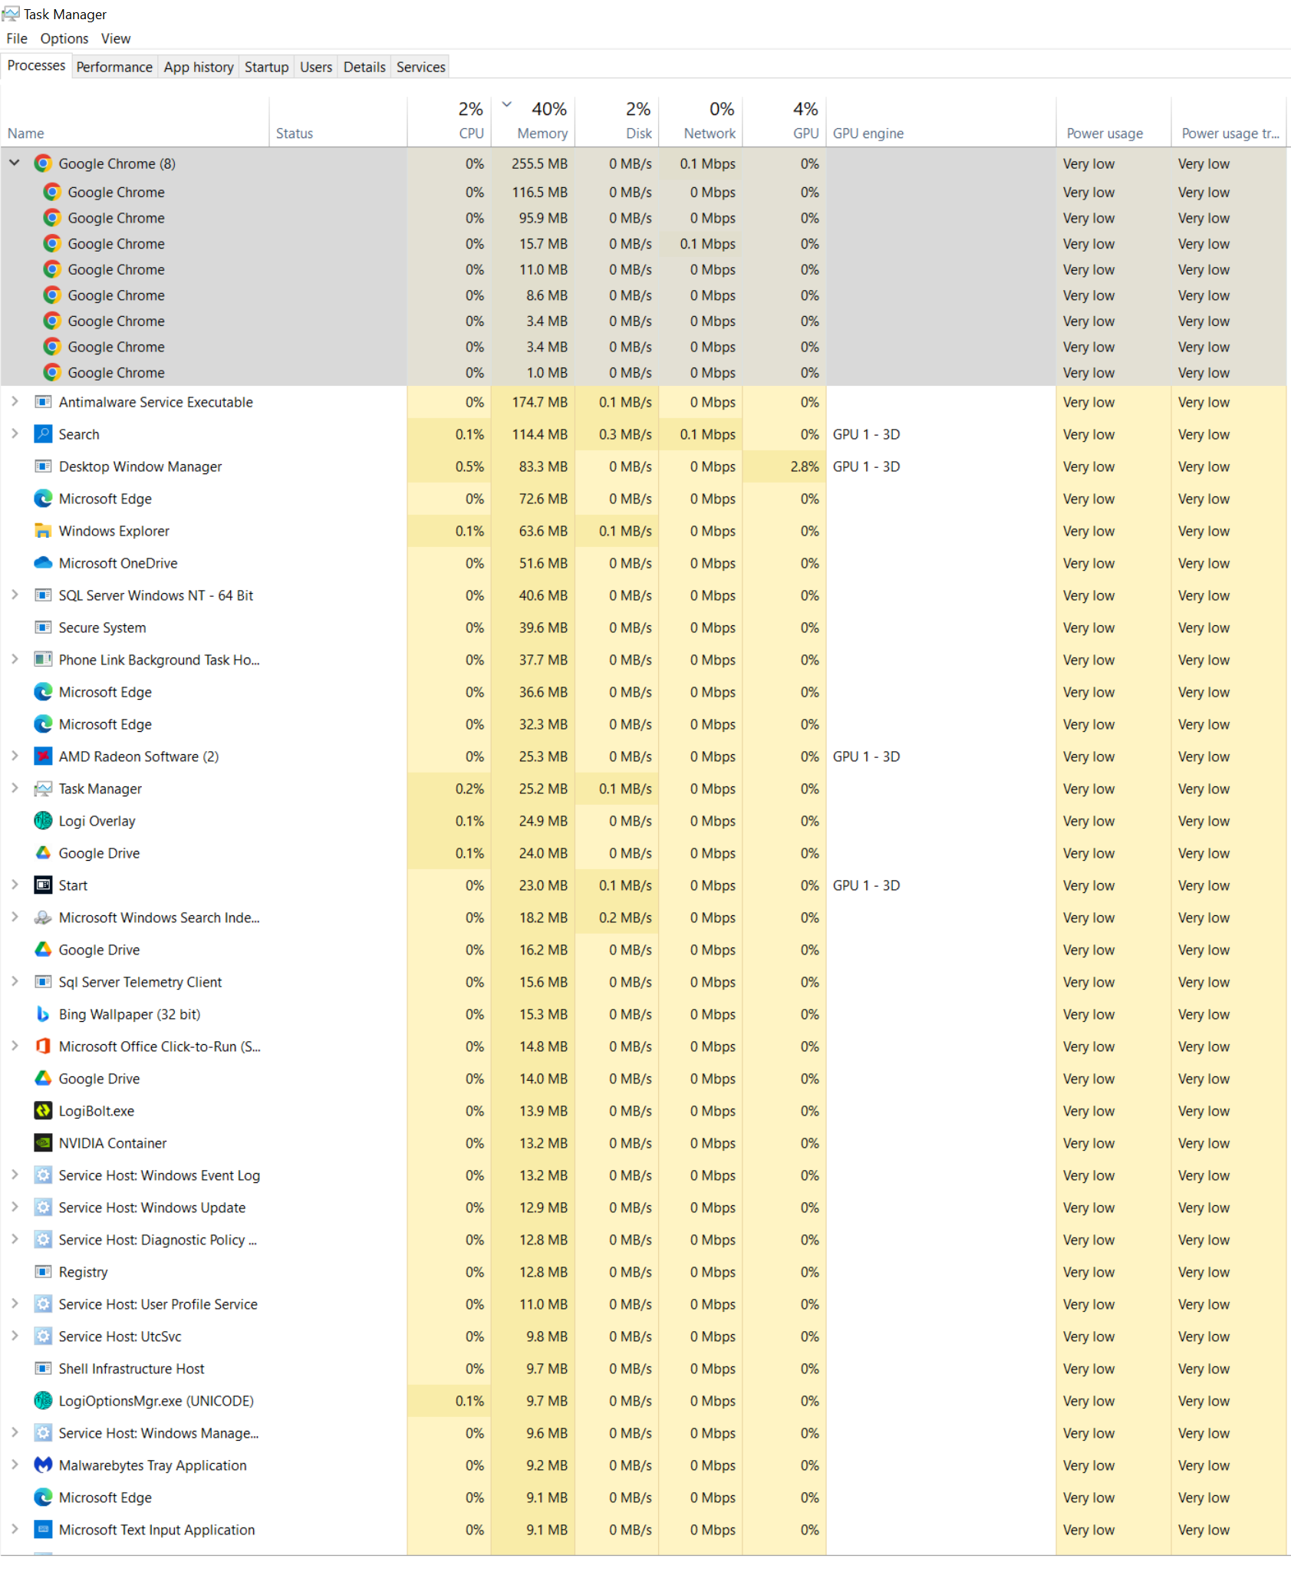Click the Microsoft OneDrive cloud icon
Screen dimensions: 1291x1572
click(43, 563)
